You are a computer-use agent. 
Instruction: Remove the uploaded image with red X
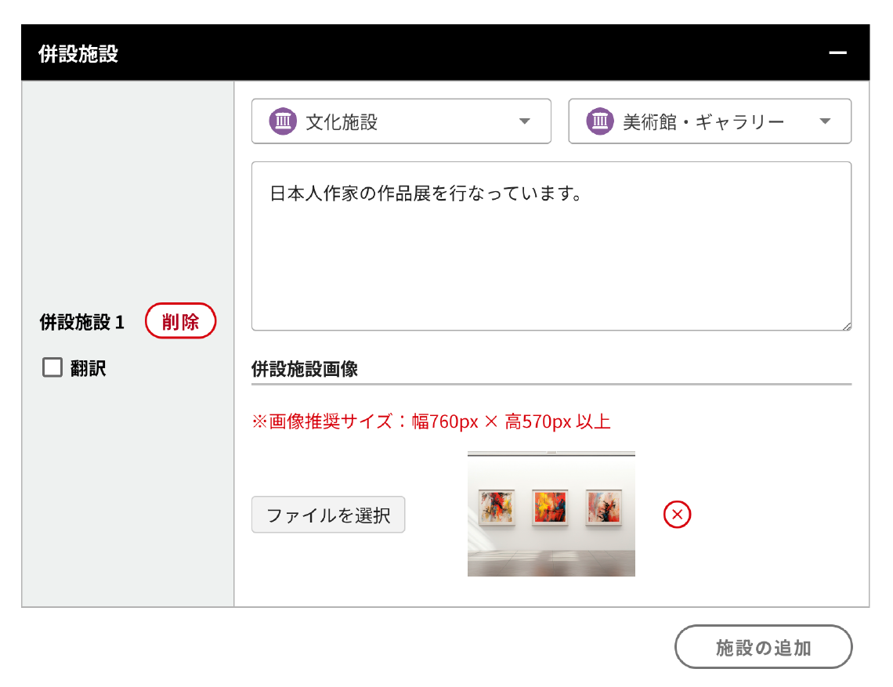click(677, 515)
